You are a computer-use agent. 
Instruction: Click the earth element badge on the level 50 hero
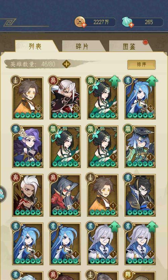click(x=15, y=80)
